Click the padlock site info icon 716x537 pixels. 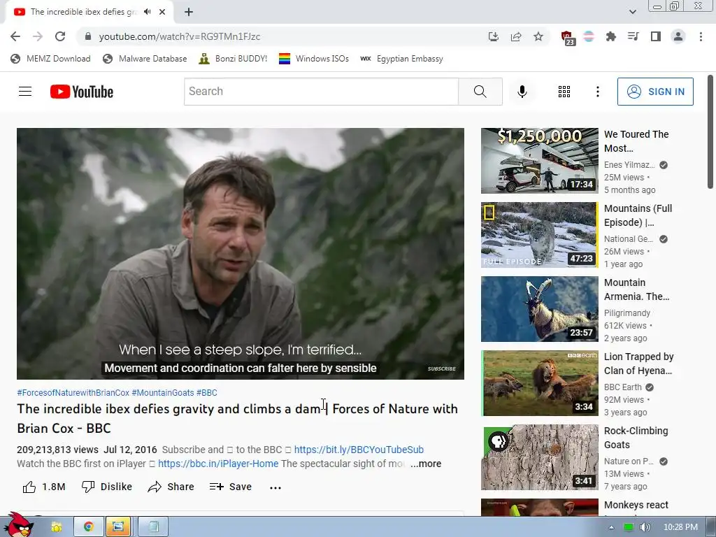click(x=88, y=36)
